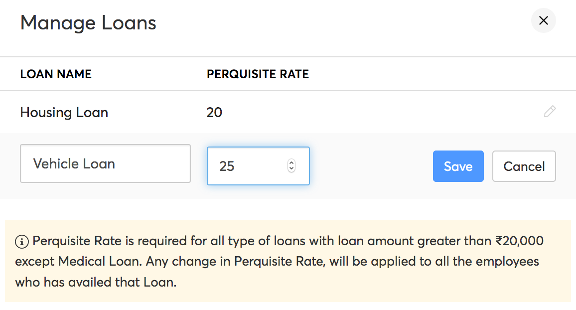Click the PERQUISITE RATE column header
Screen dimensions: 576x310
[x=258, y=74]
